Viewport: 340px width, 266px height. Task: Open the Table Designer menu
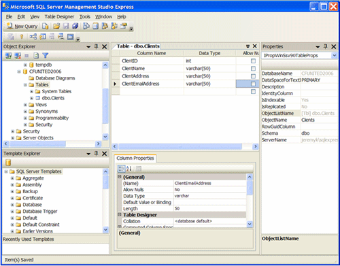(x=59, y=16)
